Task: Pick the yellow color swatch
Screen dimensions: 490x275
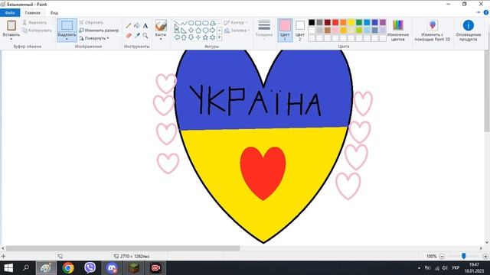Action: (351, 22)
